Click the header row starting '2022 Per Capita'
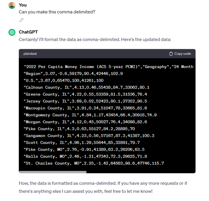Screen dimensions: 209x201 pos(108,67)
